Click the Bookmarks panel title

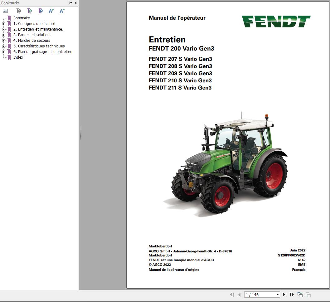click(x=10, y=3)
